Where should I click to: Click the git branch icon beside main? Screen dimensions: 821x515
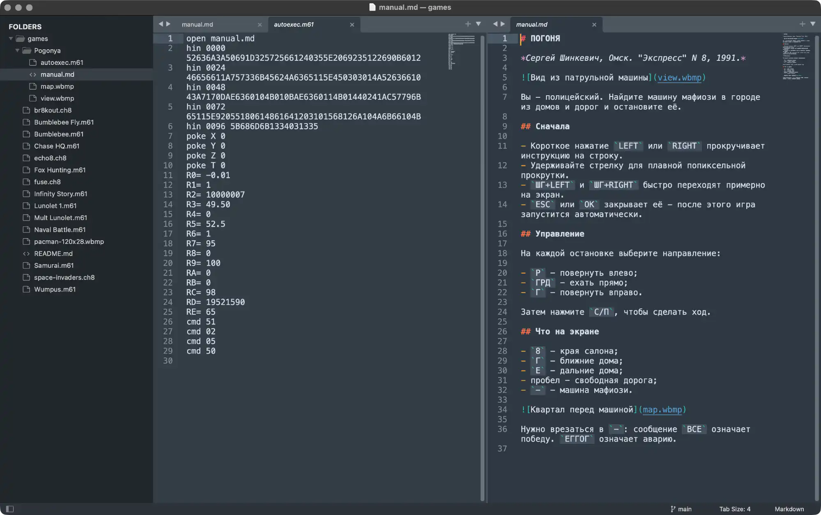[673, 509]
